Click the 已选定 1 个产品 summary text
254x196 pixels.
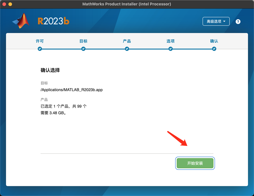click(x=63, y=106)
